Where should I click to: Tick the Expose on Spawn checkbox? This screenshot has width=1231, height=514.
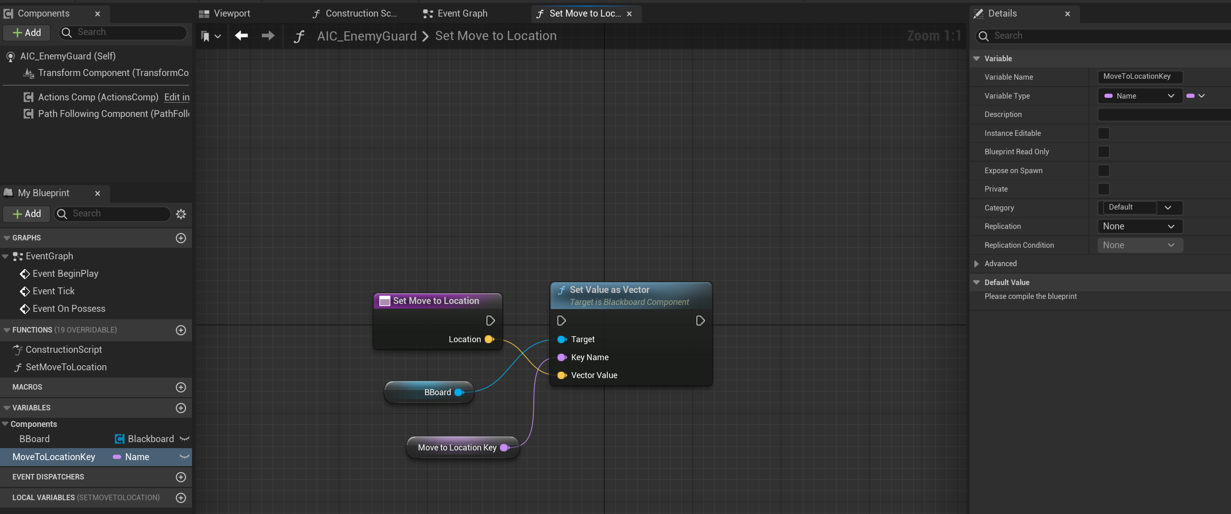tap(1103, 170)
